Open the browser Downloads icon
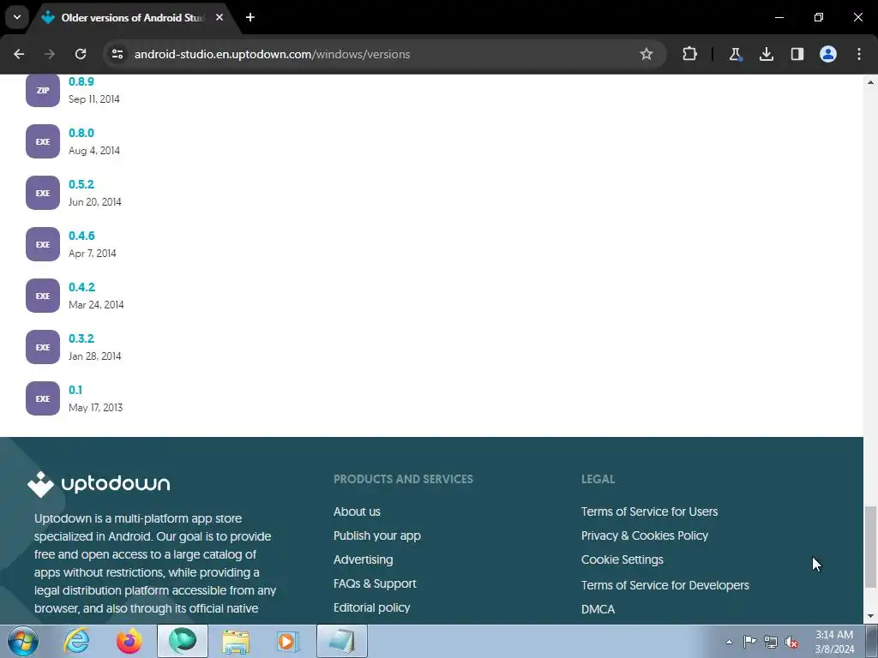The width and height of the screenshot is (878, 658). point(766,54)
